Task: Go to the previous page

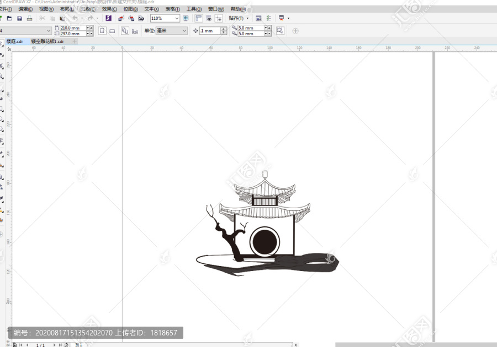Action: tap(28, 345)
